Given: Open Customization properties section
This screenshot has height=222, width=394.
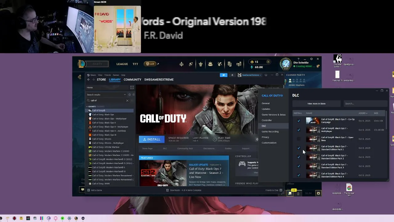Looking at the screenshot, I should 269,142.
